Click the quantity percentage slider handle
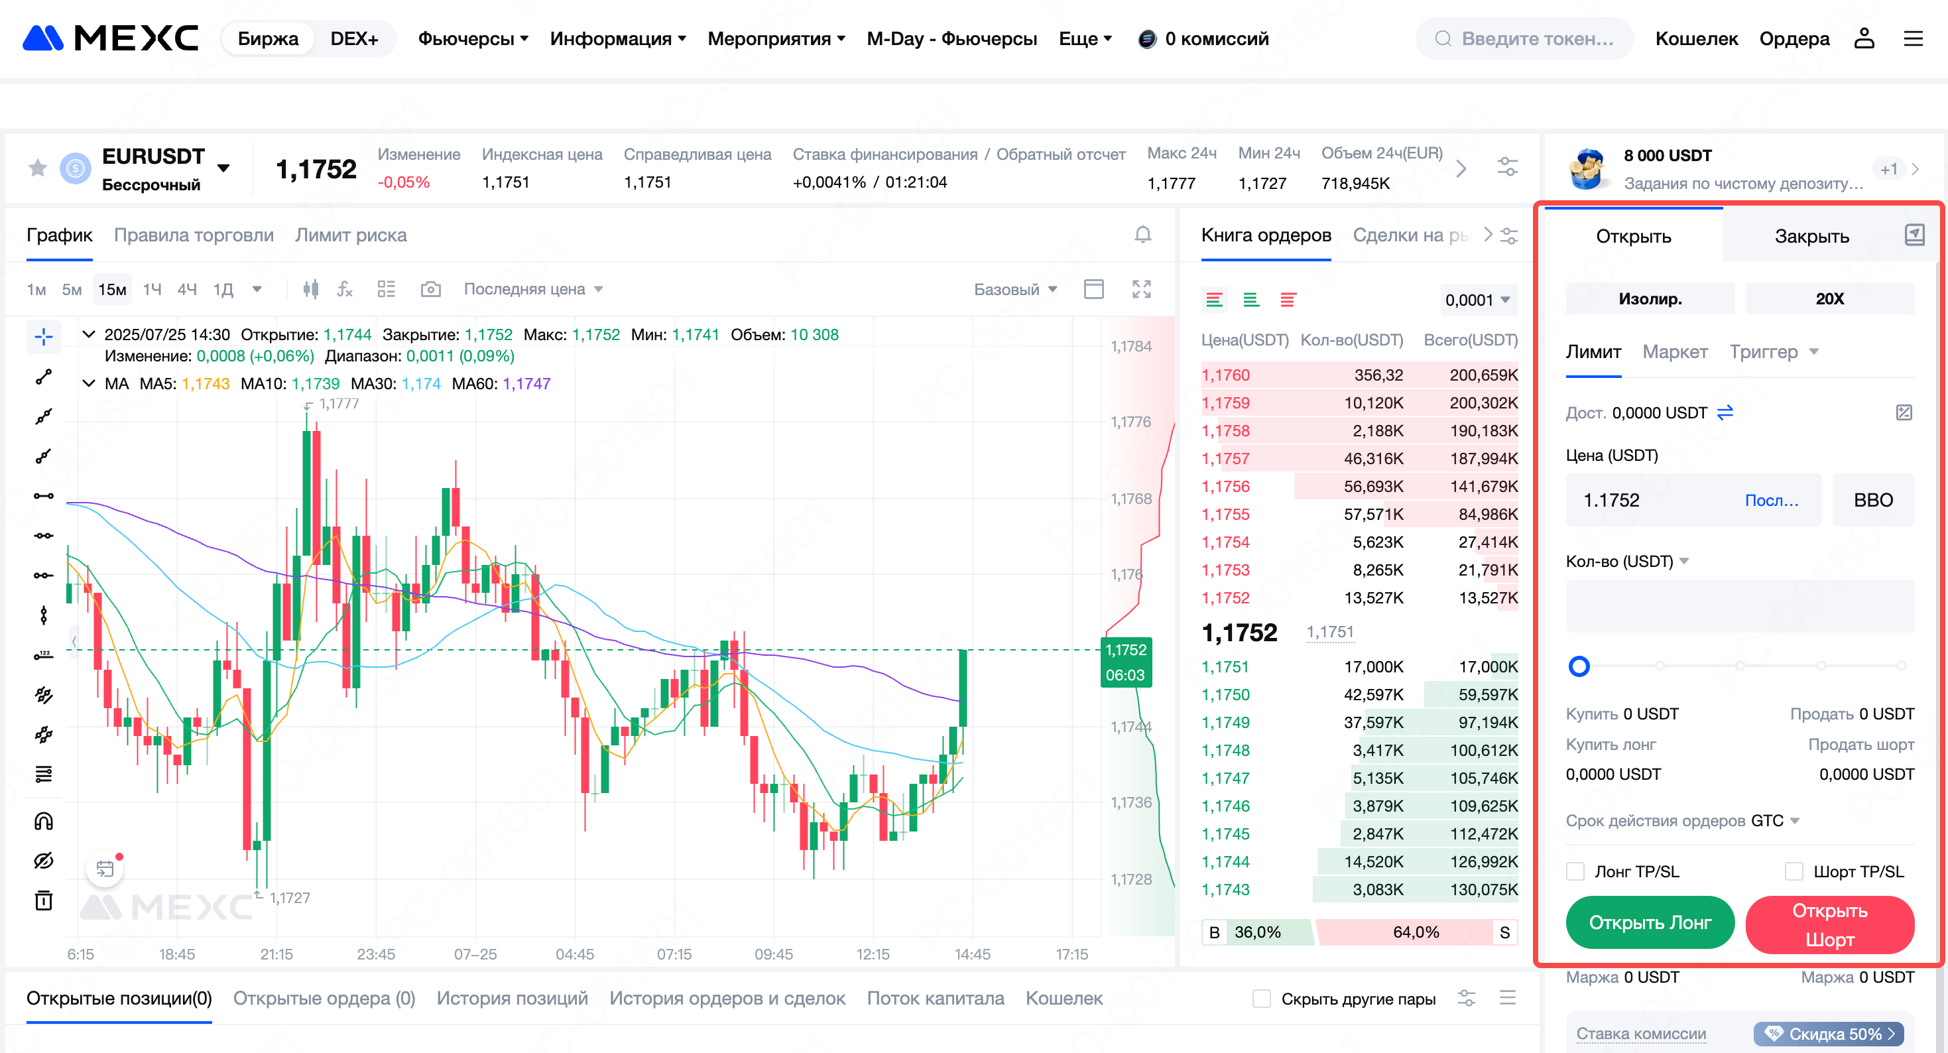Image resolution: width=1948 pixels, height=1053 pixels. (x=1579, y=666)
